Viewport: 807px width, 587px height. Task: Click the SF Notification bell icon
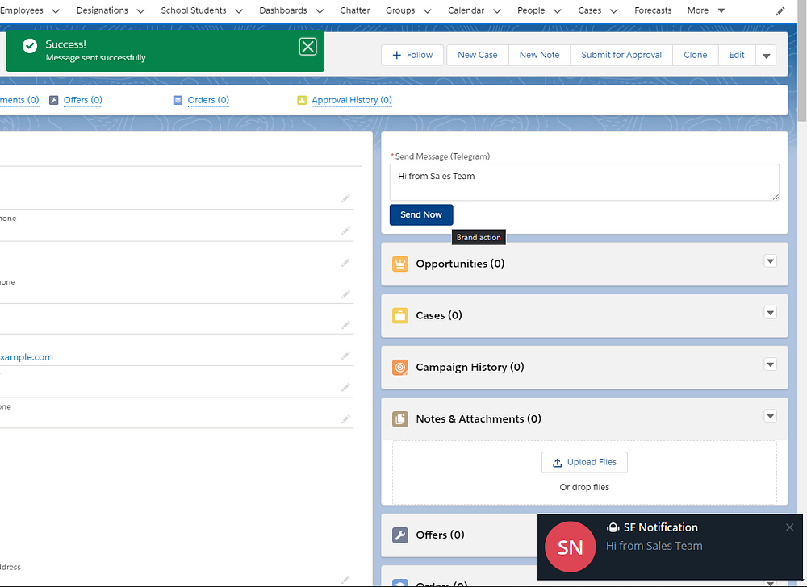[x=613, y=527]
